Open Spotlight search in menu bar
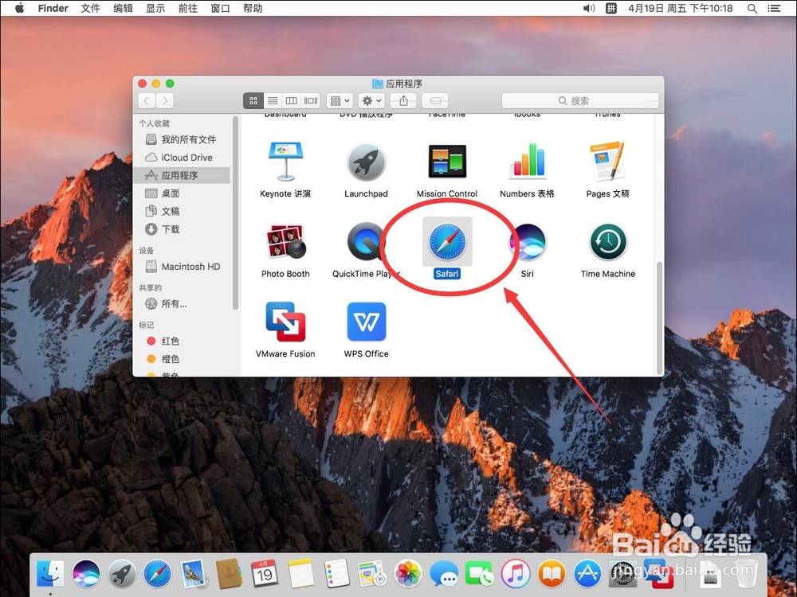Screen dimensions: 797x597 click(x=752, y=8)
